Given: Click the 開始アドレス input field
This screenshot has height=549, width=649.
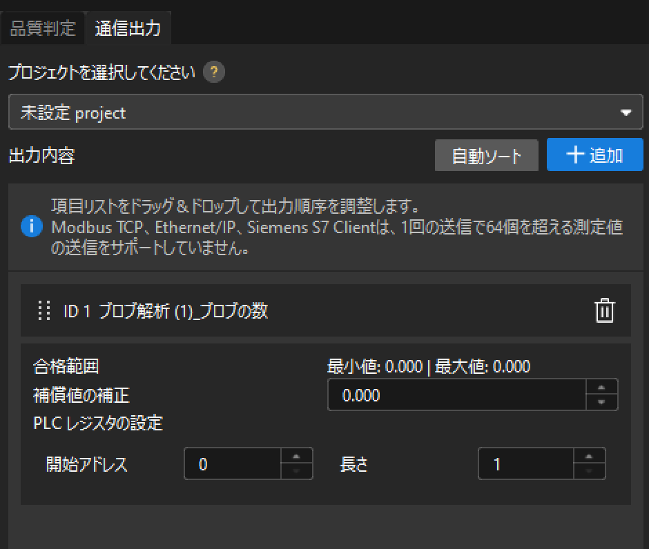Looking at the screenshot, I should 233,463.
